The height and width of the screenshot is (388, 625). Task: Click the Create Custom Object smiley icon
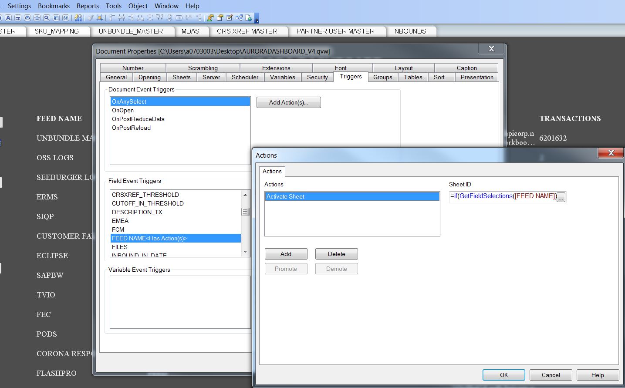tap(66, 18)
